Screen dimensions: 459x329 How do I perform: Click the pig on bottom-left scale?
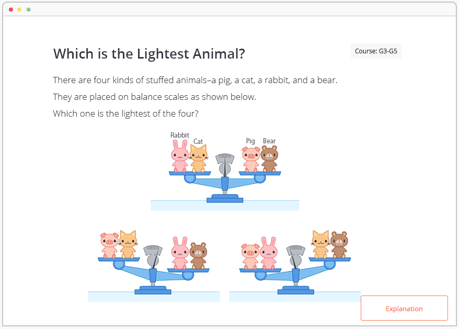(x=109, y=245)
